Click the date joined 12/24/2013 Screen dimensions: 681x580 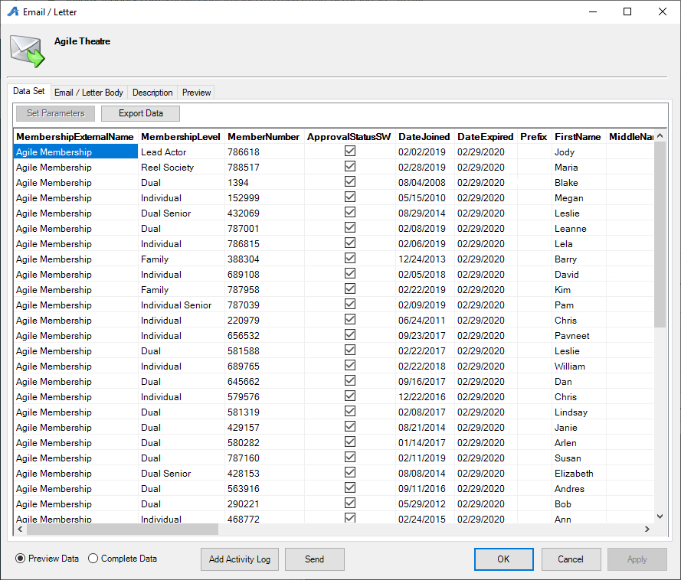(424, 259)
